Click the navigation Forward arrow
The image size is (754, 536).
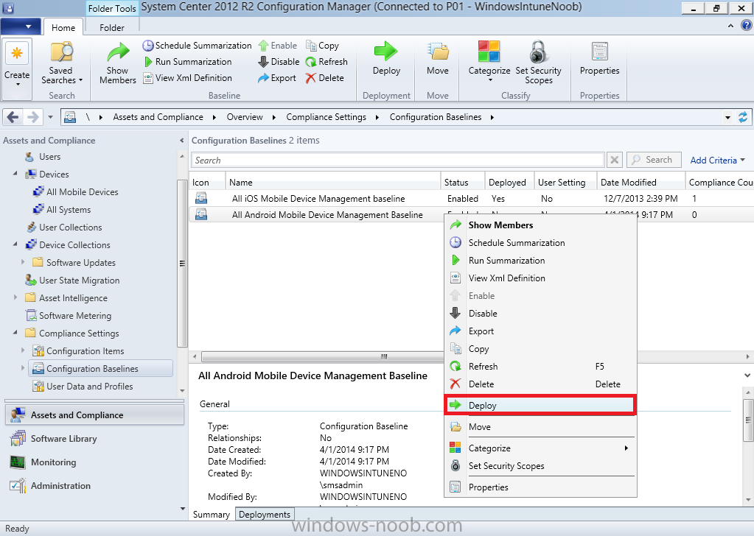33,117
